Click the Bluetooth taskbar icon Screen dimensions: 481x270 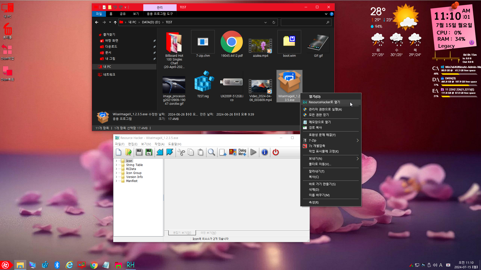(57, 265)
